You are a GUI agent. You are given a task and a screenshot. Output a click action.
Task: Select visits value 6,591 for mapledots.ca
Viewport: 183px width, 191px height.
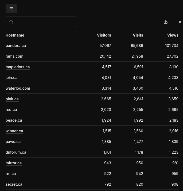pos(138,67)
